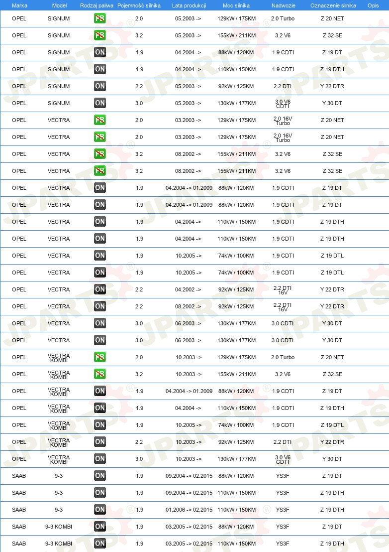The width and height of the screenshot is (389, 552).
Task: Click the Opis column header
Action: (373, 5)
